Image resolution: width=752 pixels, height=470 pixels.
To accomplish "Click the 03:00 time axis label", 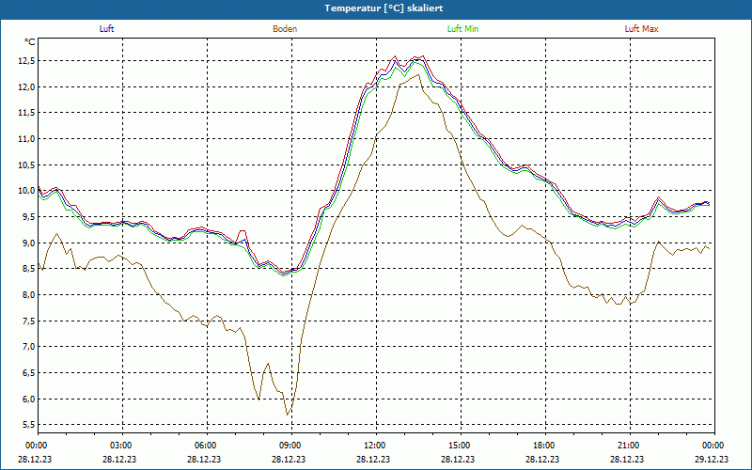I will click(x=123, y=446).
